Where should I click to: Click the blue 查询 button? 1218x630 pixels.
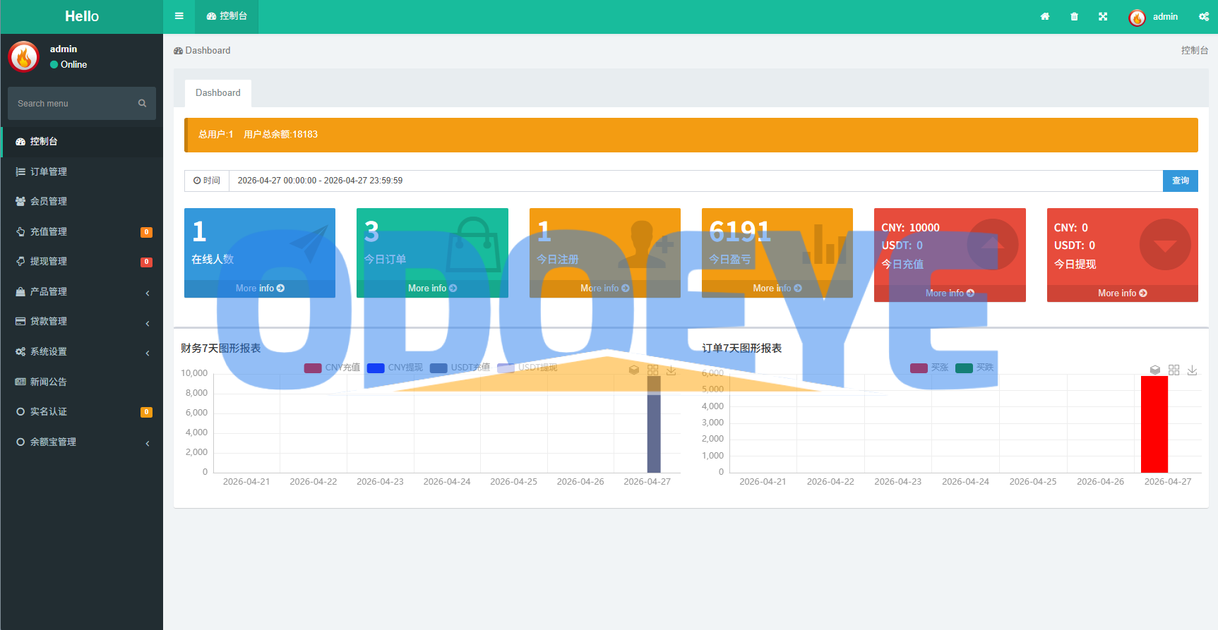[1181, 181]
